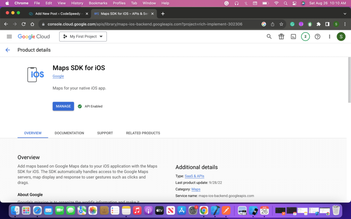Switch to the Related Products tab
Screen dimensions: 351x219
pyautogui.click(x=143, y=133)
